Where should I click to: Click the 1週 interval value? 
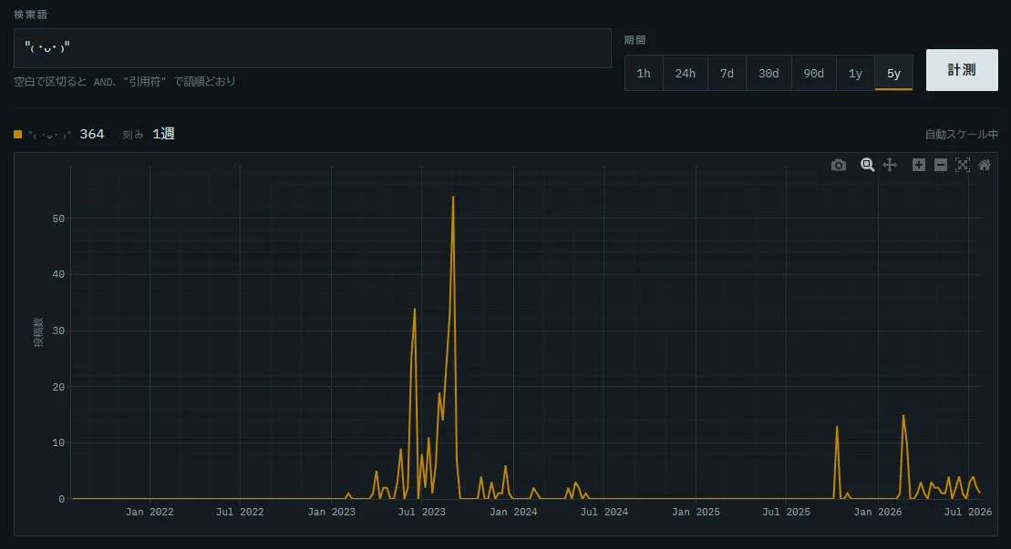click(x=164, y=134)
